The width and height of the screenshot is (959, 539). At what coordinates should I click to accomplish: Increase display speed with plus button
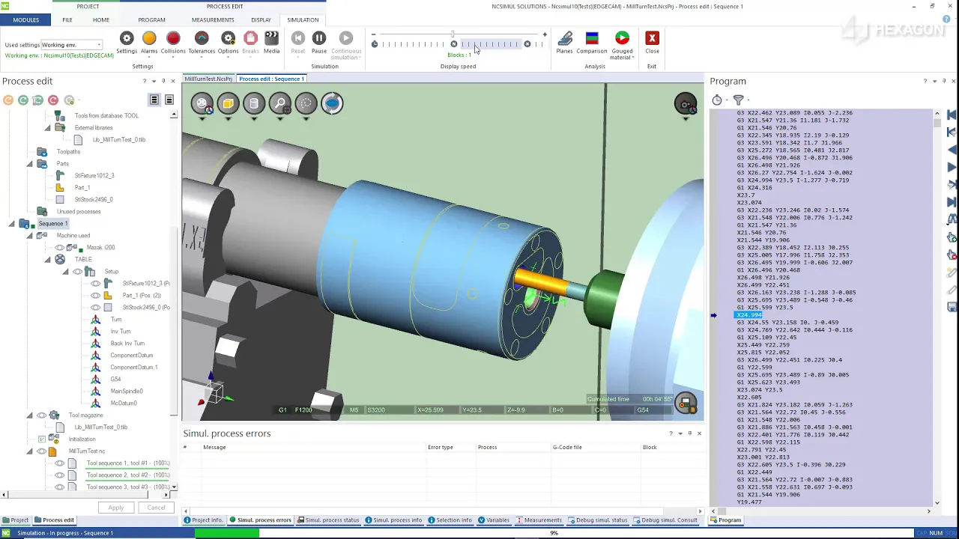(545, 34)
